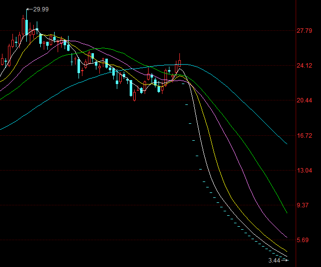Select the tall red candle under 29.99 peak
The image size is (321, 267).
tap(23, 26)
